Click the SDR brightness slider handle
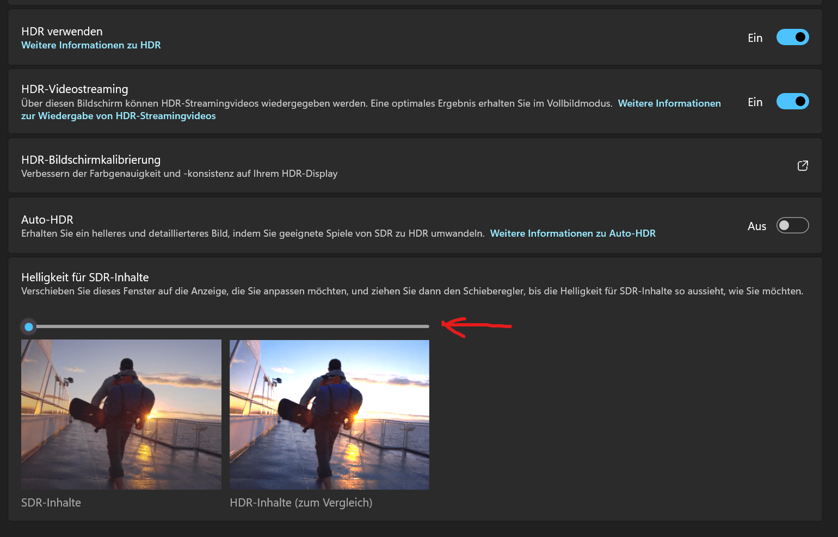Viewport: 838px width, 537px height. pyautogui.click(x=29, y=326)
